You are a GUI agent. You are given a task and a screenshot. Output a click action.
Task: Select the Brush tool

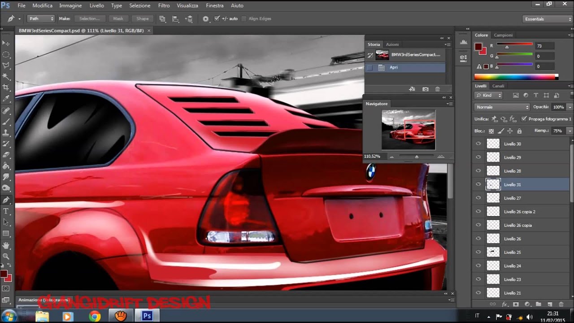[x=6, y=122]
